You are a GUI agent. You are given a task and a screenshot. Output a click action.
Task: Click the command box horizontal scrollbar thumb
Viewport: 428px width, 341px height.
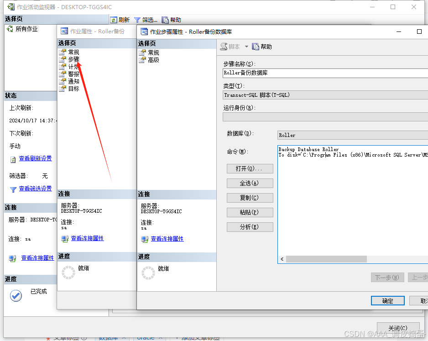(x=326, y=259)
